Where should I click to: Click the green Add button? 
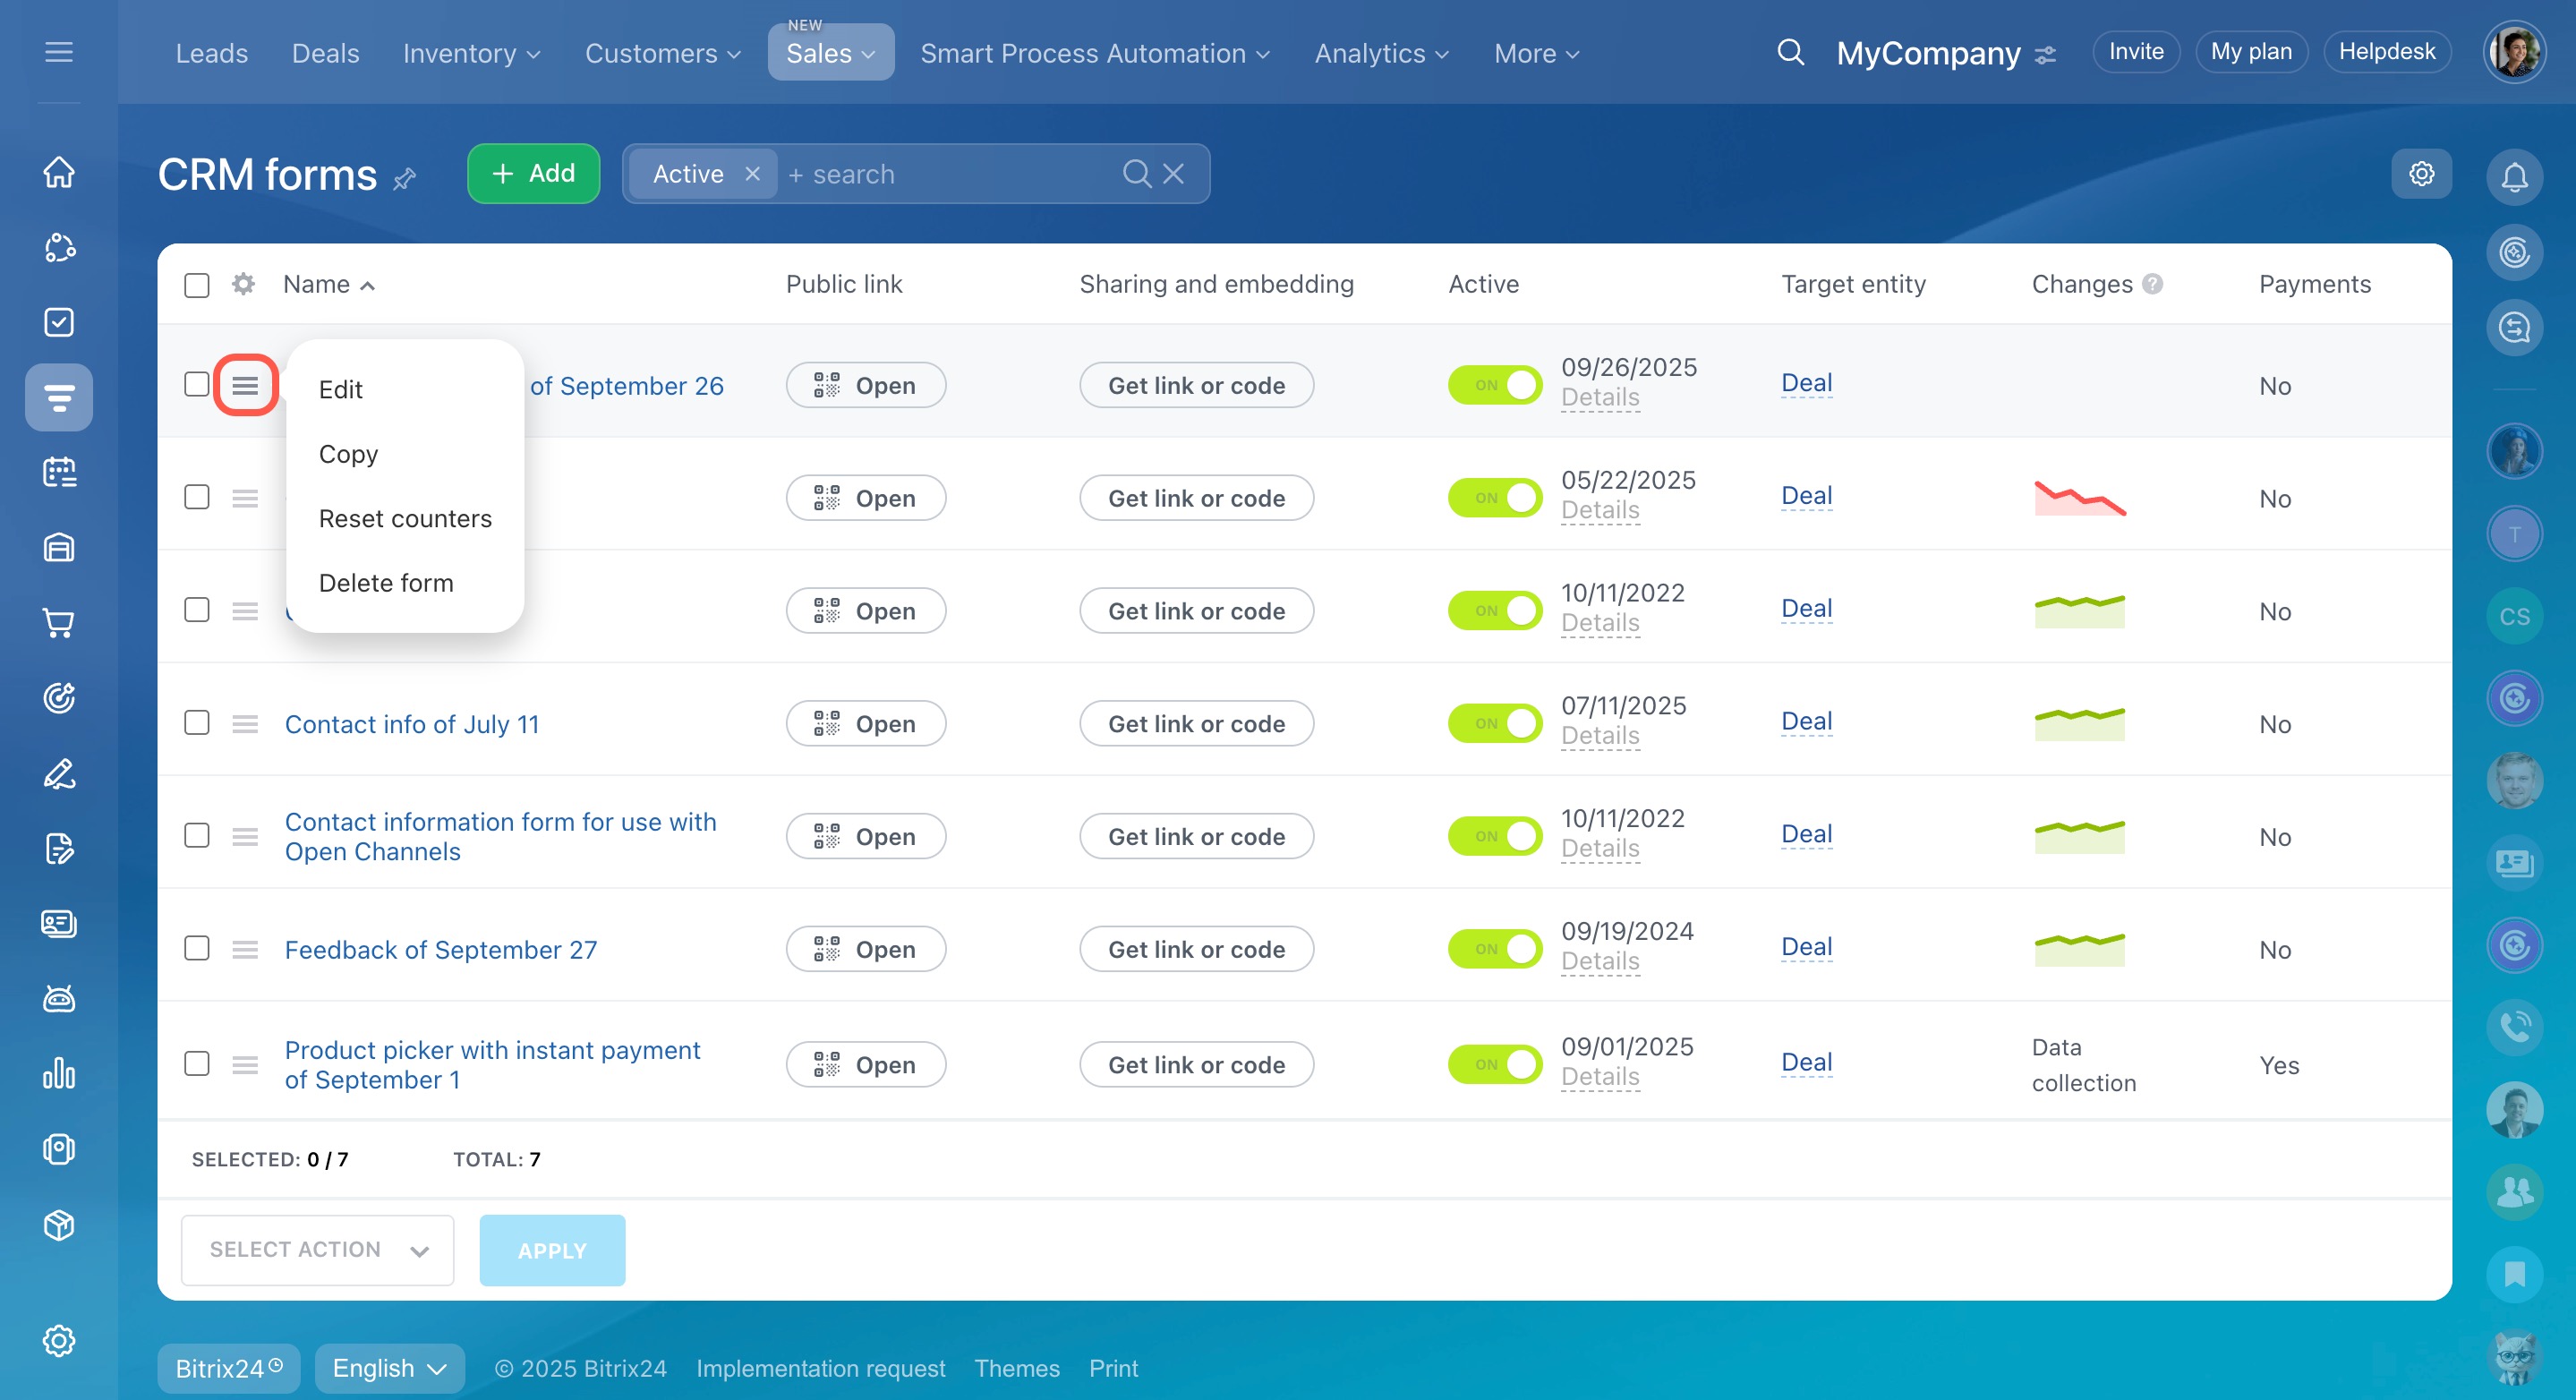pyautogui.click(x=533, y=174)
